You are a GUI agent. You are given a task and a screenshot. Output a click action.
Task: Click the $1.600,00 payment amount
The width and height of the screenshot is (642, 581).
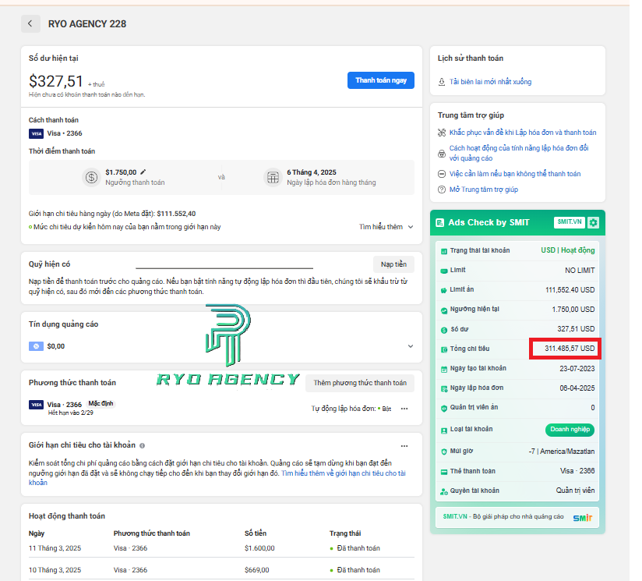[259, 548]
